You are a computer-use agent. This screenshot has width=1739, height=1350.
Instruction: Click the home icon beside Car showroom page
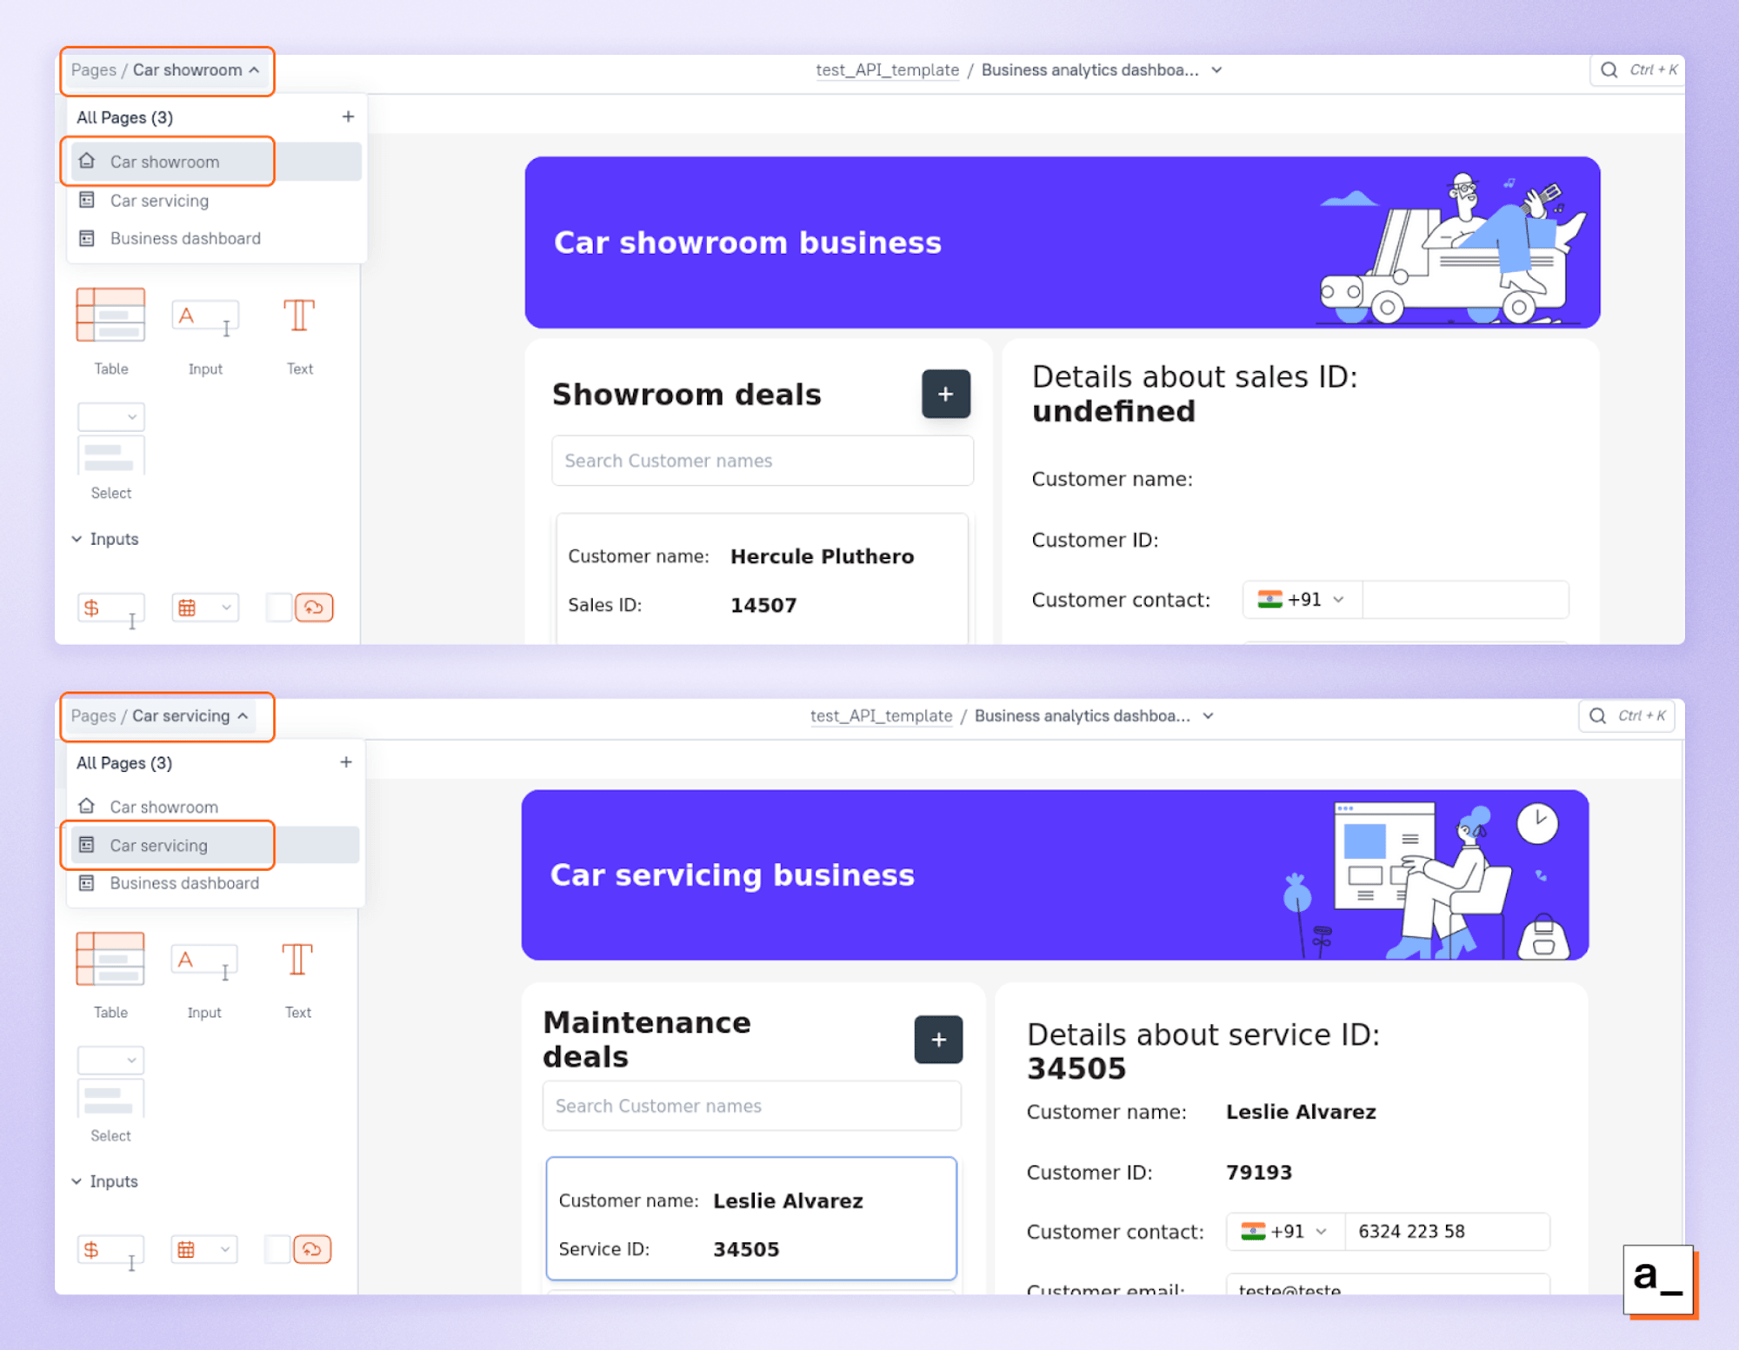(87, 161)
